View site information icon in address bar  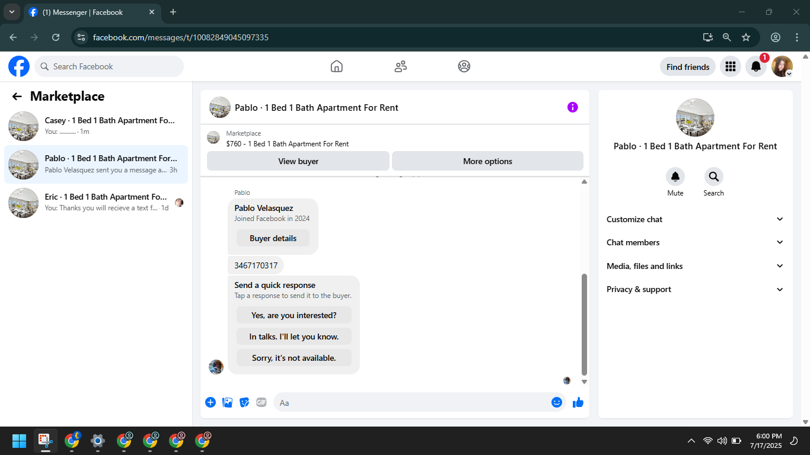81,37
